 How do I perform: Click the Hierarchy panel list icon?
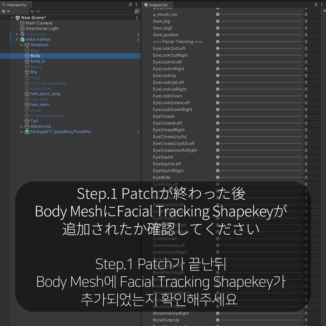click(4, 5)
